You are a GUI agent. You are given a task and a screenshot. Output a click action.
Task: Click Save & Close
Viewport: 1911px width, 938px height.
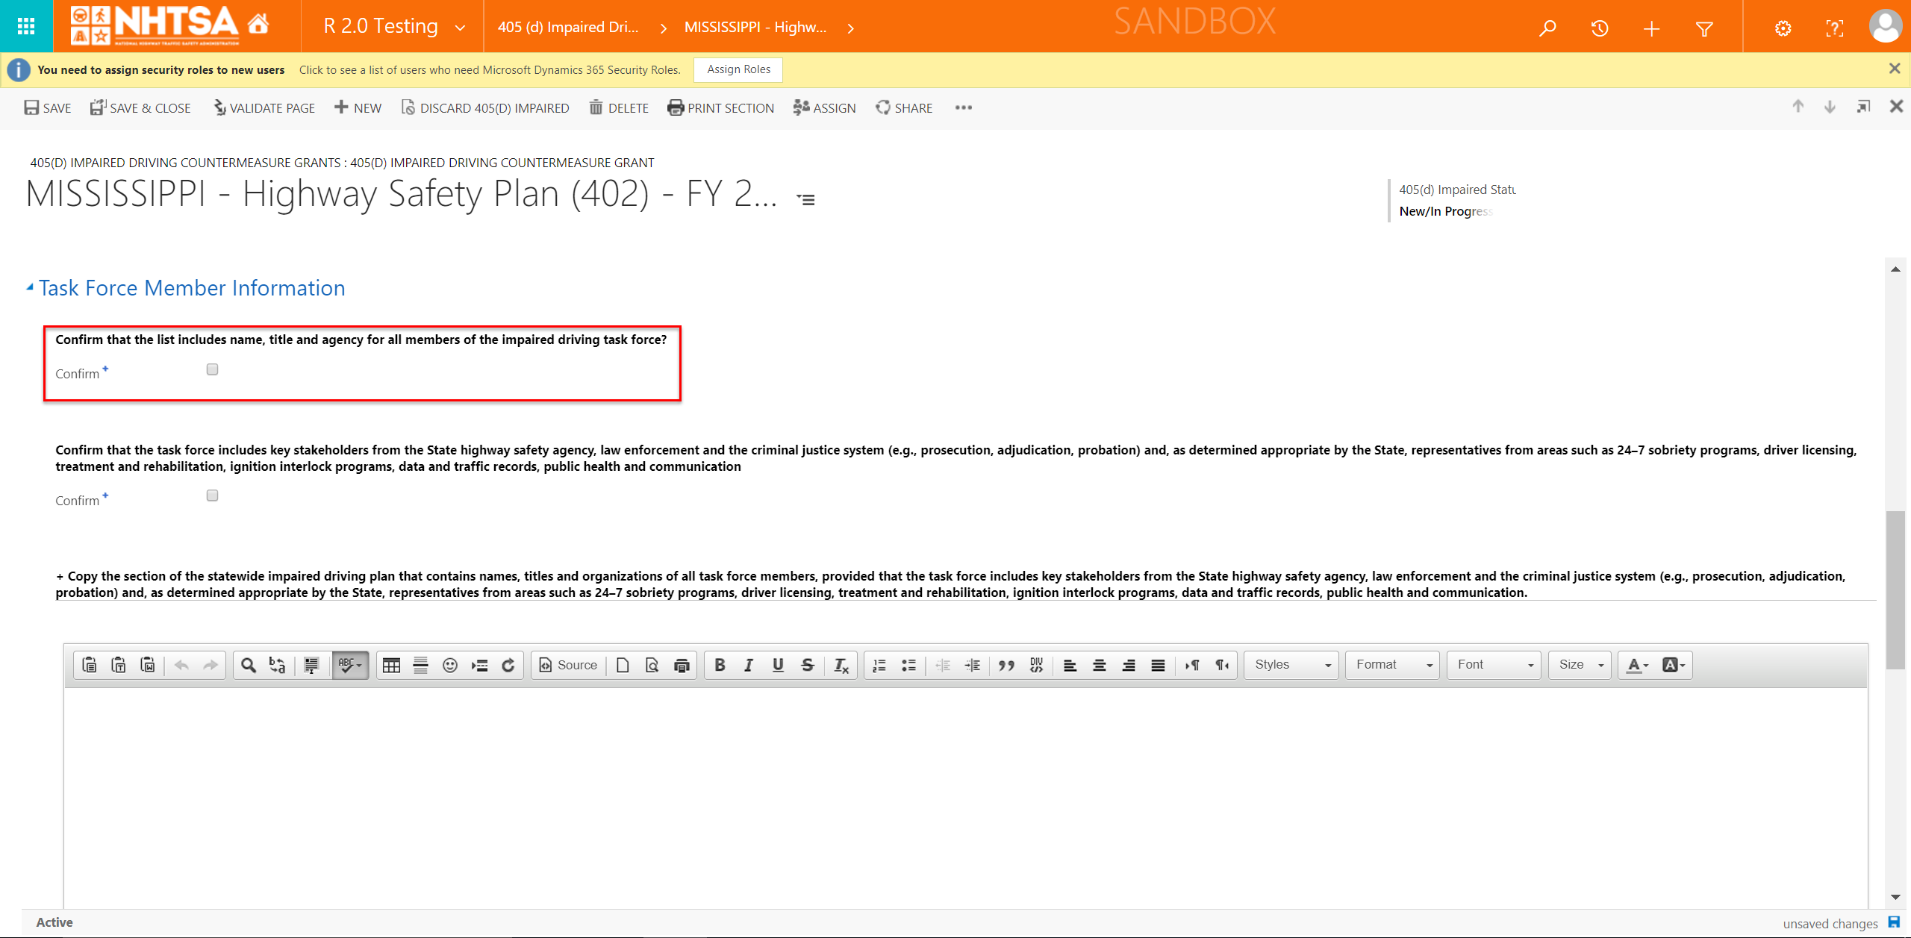click(141, 107)
